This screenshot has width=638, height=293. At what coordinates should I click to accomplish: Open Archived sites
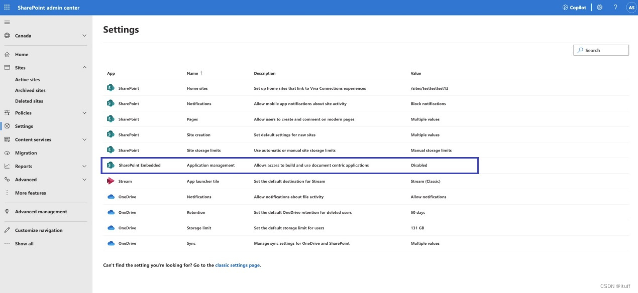click(x=30, y=90)
